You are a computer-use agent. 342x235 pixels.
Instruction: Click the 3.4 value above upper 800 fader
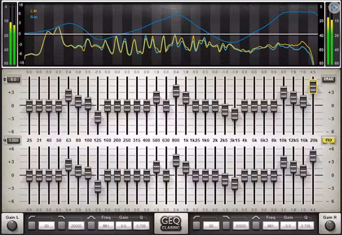[x=176, y=72]
